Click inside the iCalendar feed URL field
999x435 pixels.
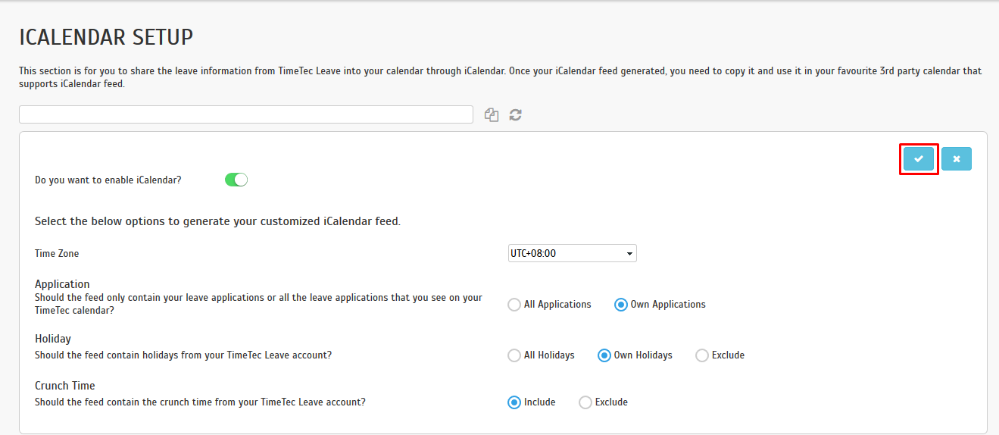(246, 114)
